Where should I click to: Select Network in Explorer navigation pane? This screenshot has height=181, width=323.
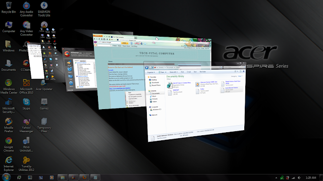point(153,115)
